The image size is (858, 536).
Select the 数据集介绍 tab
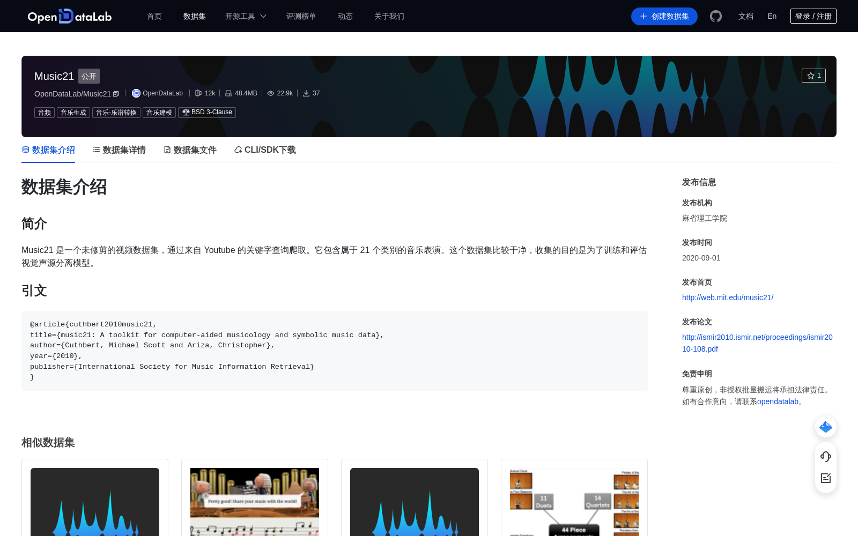48,150
